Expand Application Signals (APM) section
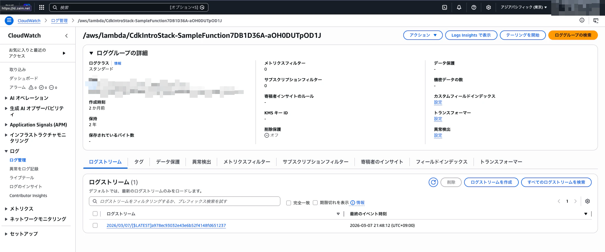This screenshot has height=252, width=605. [6, 125]
